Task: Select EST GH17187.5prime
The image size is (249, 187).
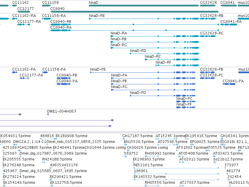Action: point(137,136)
